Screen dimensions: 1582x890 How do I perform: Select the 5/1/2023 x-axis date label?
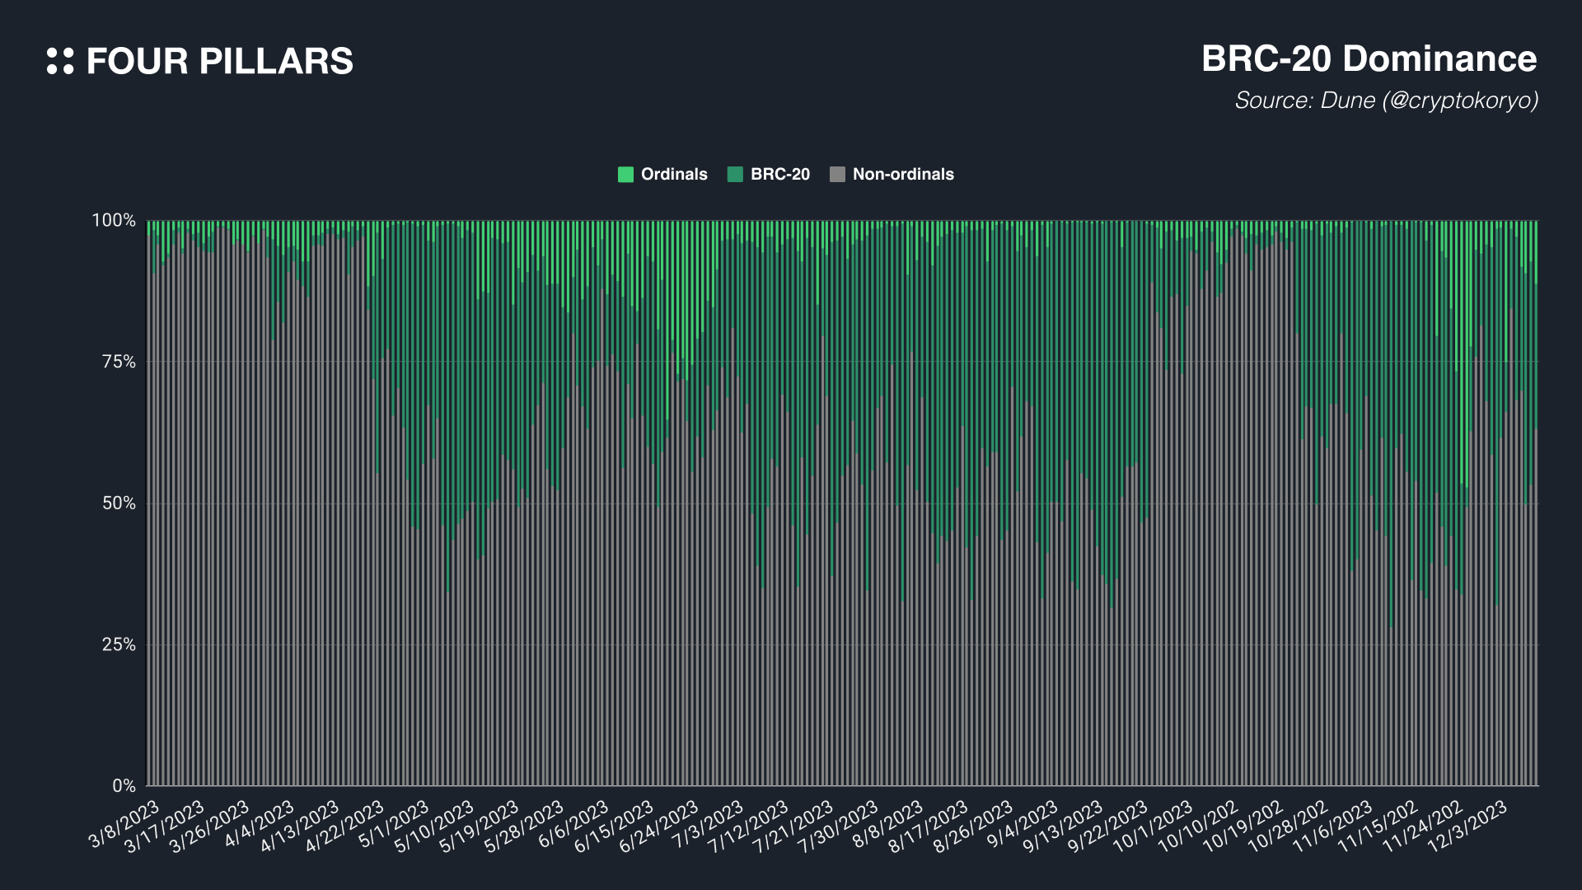point(395,824)
